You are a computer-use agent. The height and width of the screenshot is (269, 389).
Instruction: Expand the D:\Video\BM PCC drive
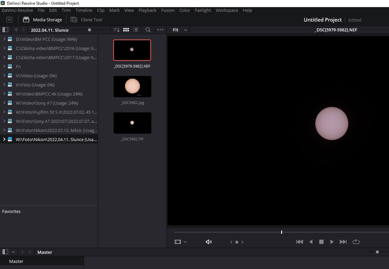4,39
